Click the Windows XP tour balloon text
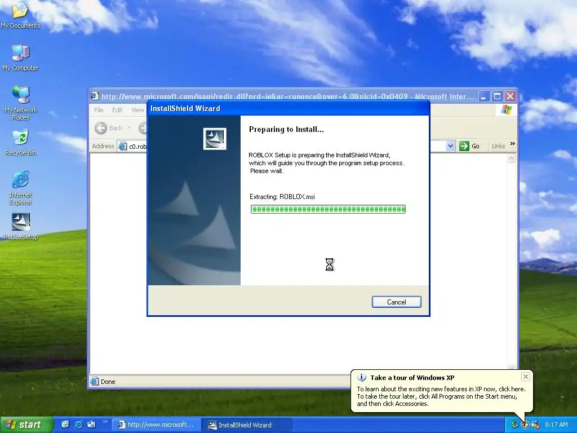Viewport: 577px width, 433px height. click(x=441, y=396)
